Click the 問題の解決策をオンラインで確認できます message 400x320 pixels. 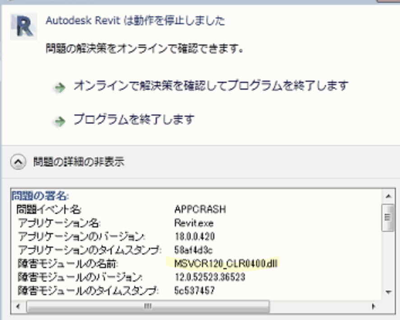pyautogui.click(x=145, y=48)
